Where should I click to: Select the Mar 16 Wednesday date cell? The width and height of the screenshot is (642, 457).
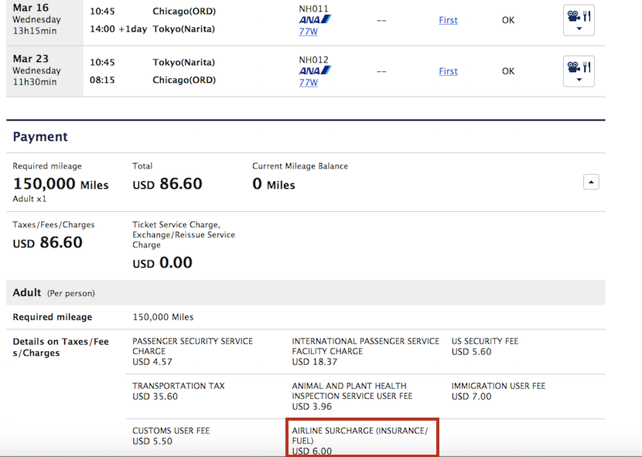click(x=44, y=20)
